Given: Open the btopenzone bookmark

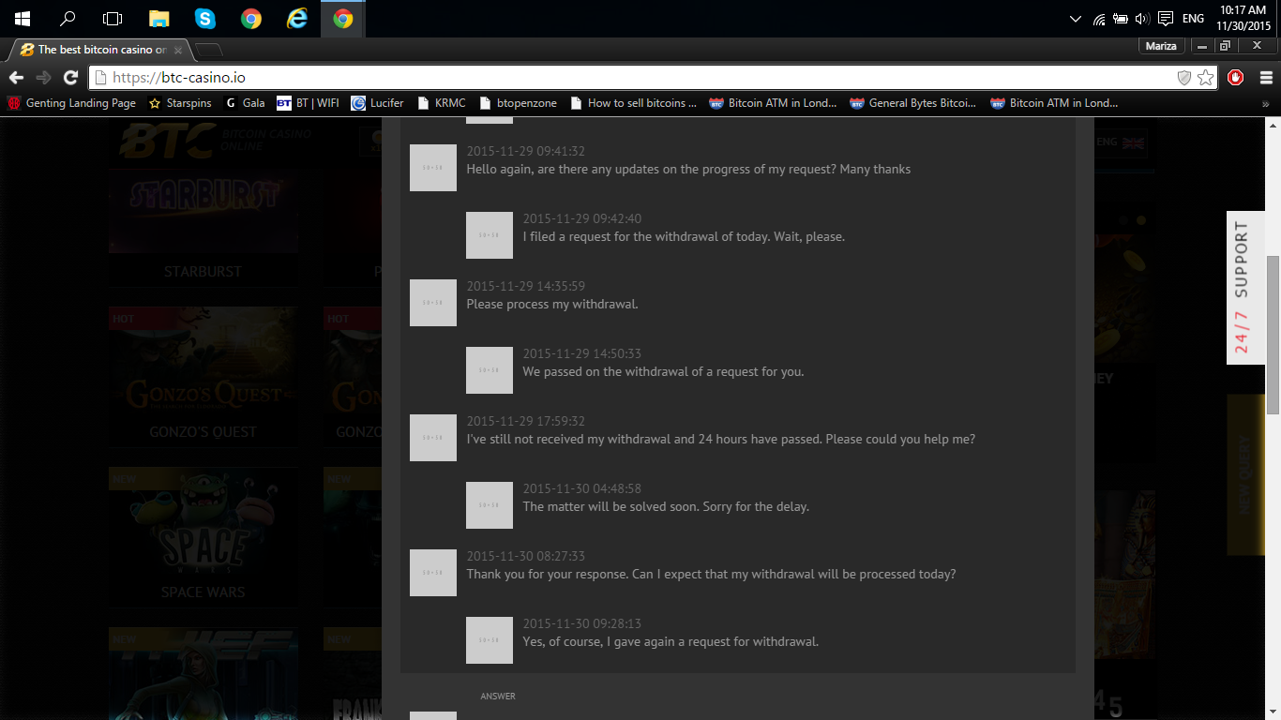Looking at the screenshot, I should [518, 103].
